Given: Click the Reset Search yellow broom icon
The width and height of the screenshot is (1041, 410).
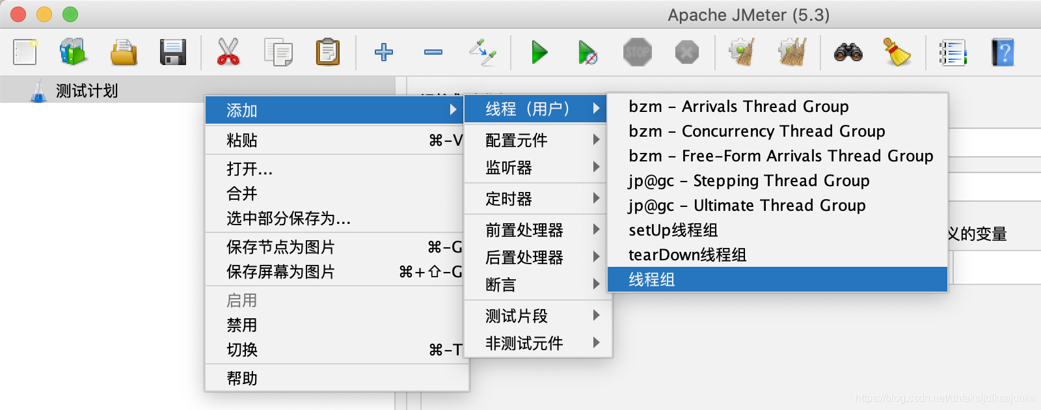Looking at the screenshot, I should [x=897, y=52].
